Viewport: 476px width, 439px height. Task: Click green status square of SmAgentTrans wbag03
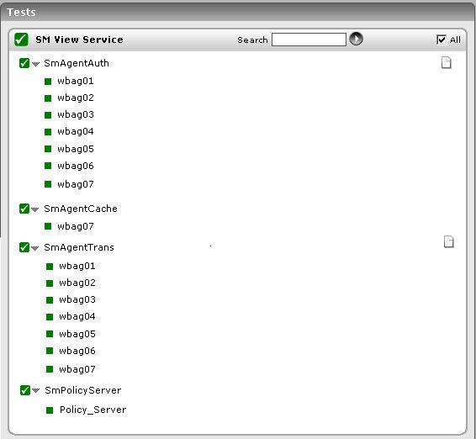pyautogui.click(x=50, y=300)
